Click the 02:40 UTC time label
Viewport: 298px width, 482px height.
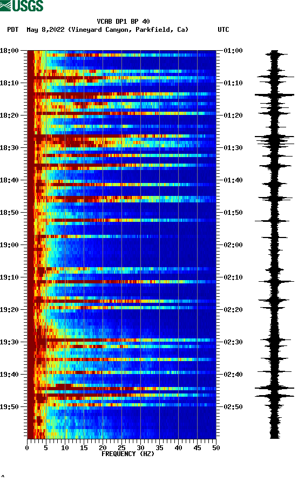(x=233, y=375)
